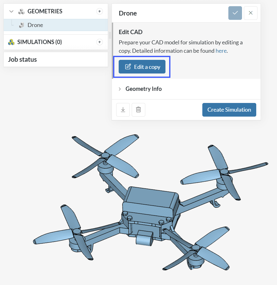
Task: Close the Drone settings panel
Action: [x=251, y=13]
